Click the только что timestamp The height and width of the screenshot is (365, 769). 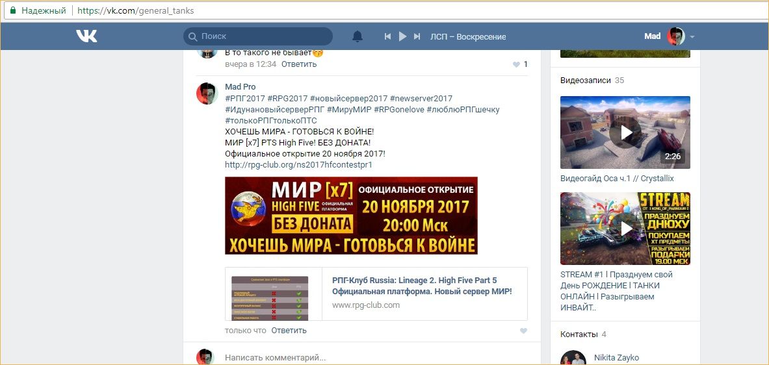coord(246,331)
